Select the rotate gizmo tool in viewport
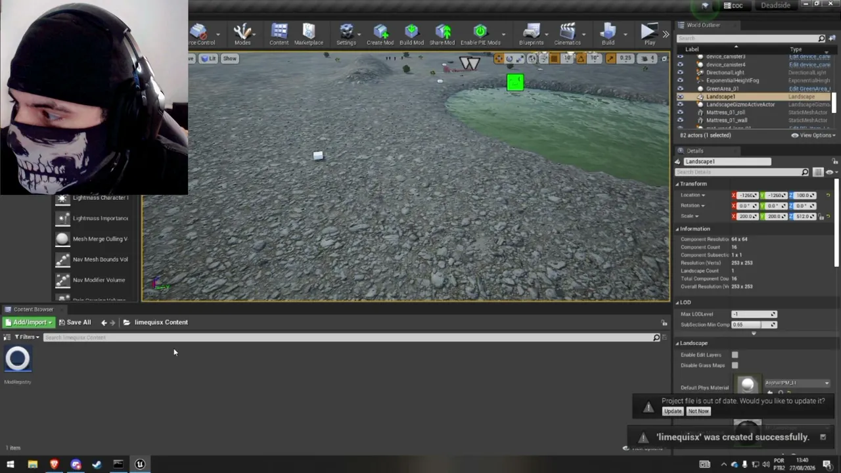841x473 pixels. coord(509,58)
